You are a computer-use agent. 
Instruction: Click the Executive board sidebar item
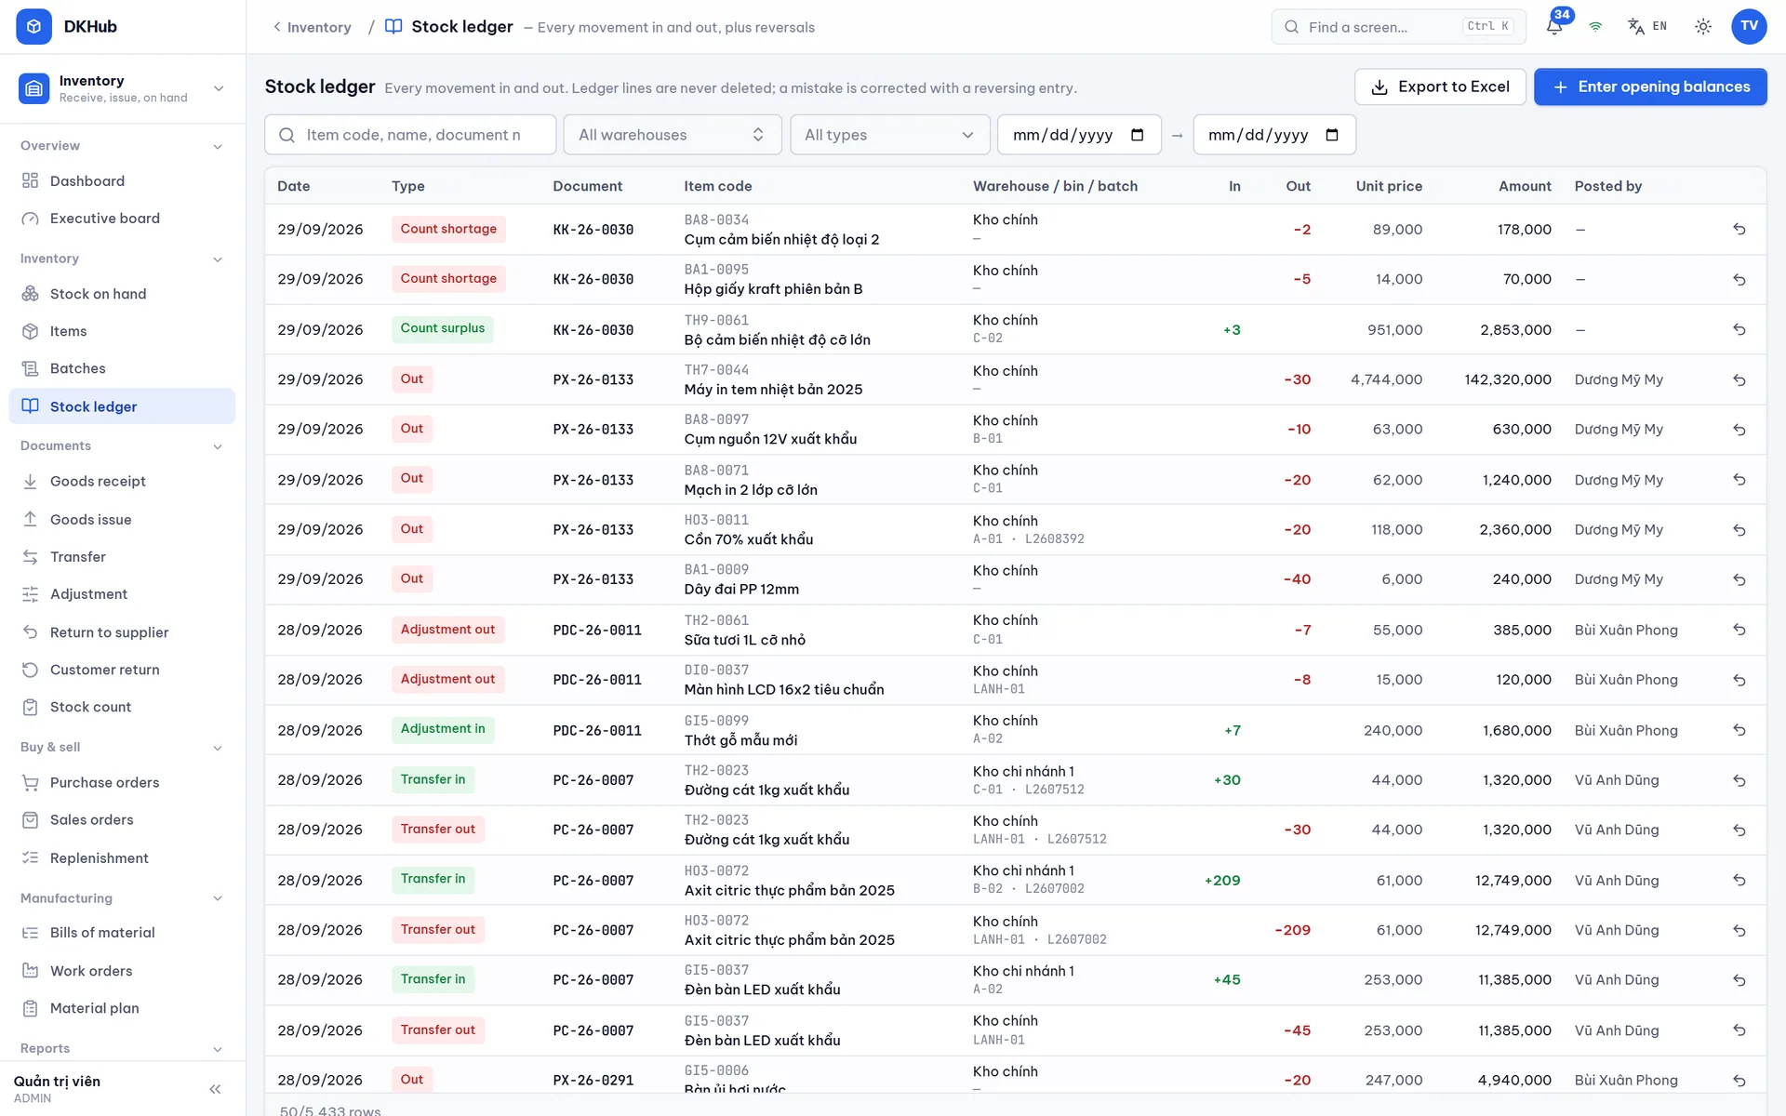(123, 219)
